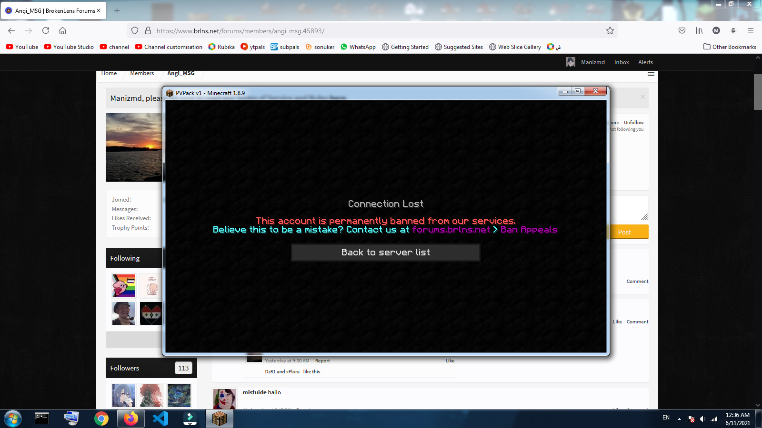The image size is (762, 428).
Task: Open first follower anime avatar
Action: click(x=124, y=395)
